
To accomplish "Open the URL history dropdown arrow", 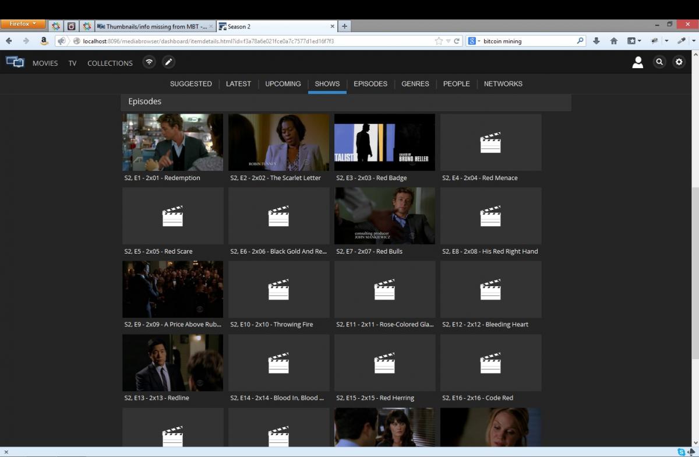I will coord(449,41).
